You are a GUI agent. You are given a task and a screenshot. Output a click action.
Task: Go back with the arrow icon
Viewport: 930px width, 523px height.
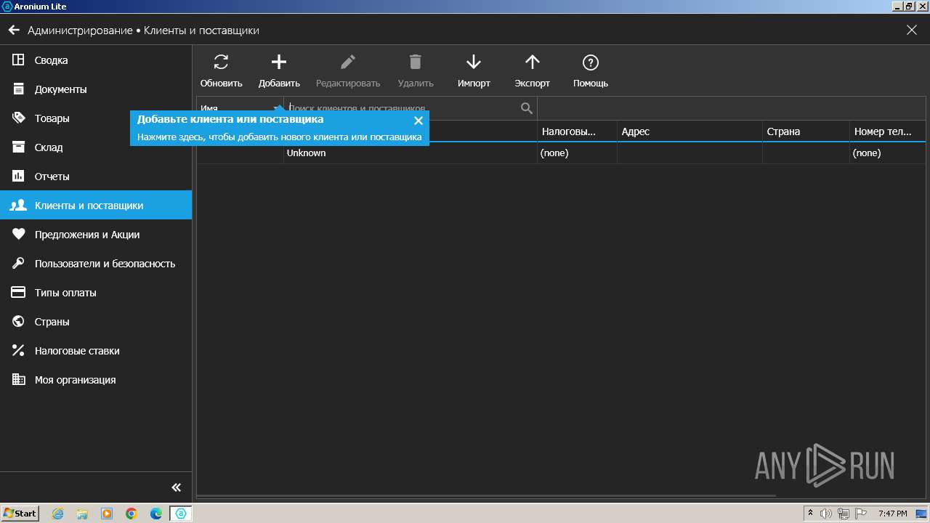(x=14, y=31)
